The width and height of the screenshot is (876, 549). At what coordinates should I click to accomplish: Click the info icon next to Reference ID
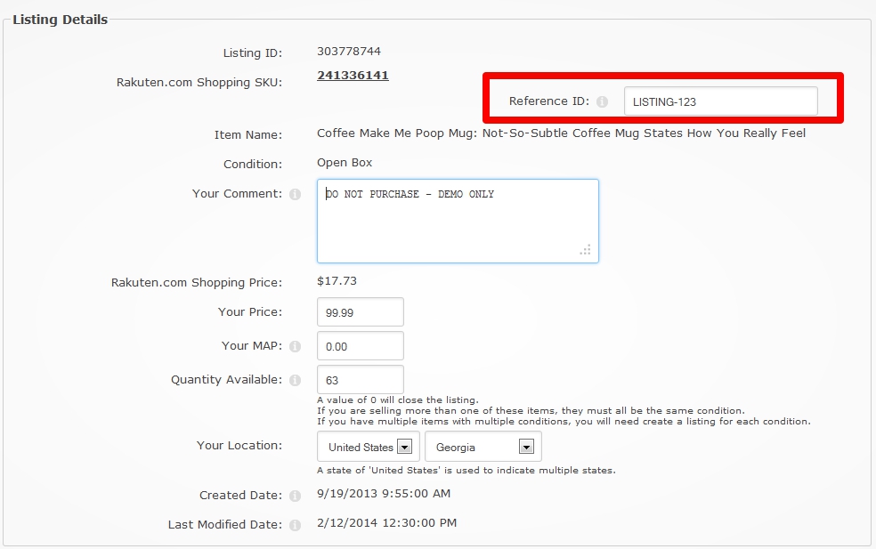pyautogui.click(x=602, y=101)
